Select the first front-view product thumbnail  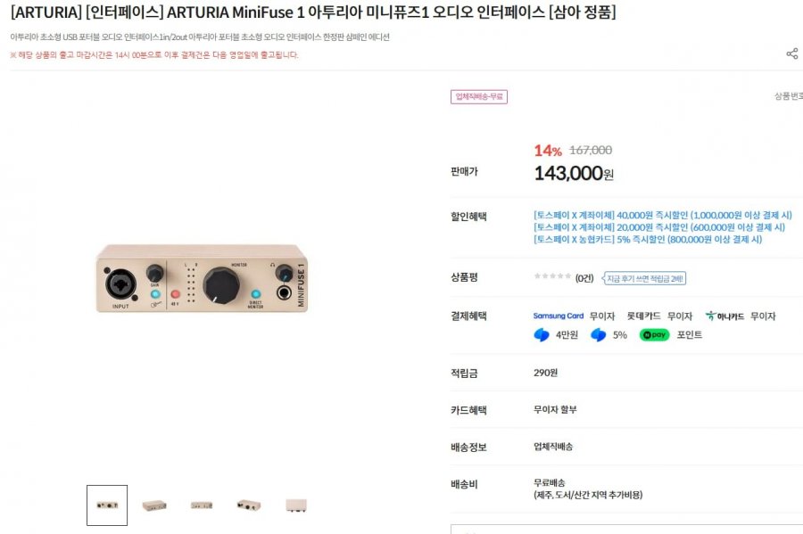click(x=105, y=505)
